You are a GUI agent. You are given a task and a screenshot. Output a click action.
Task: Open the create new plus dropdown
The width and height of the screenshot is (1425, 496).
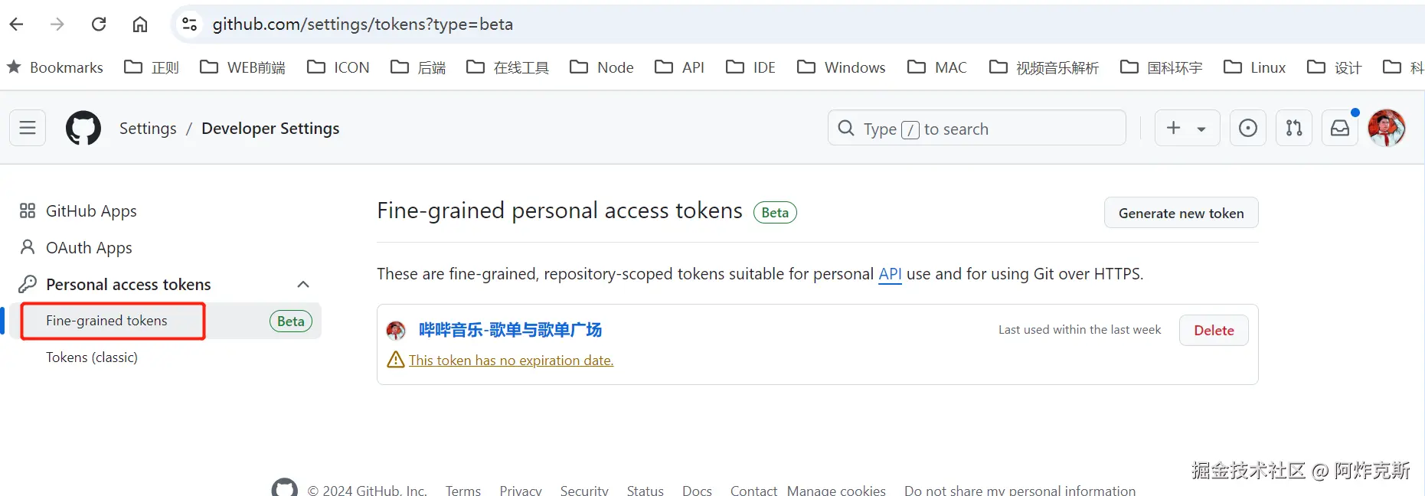point(1186,128)
